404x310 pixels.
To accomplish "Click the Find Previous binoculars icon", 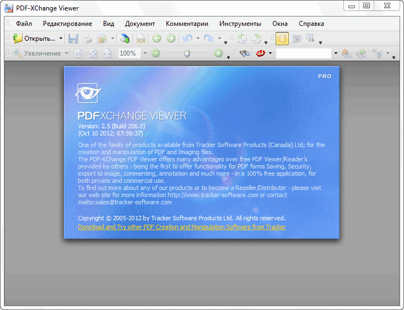I will click(347, 53).
